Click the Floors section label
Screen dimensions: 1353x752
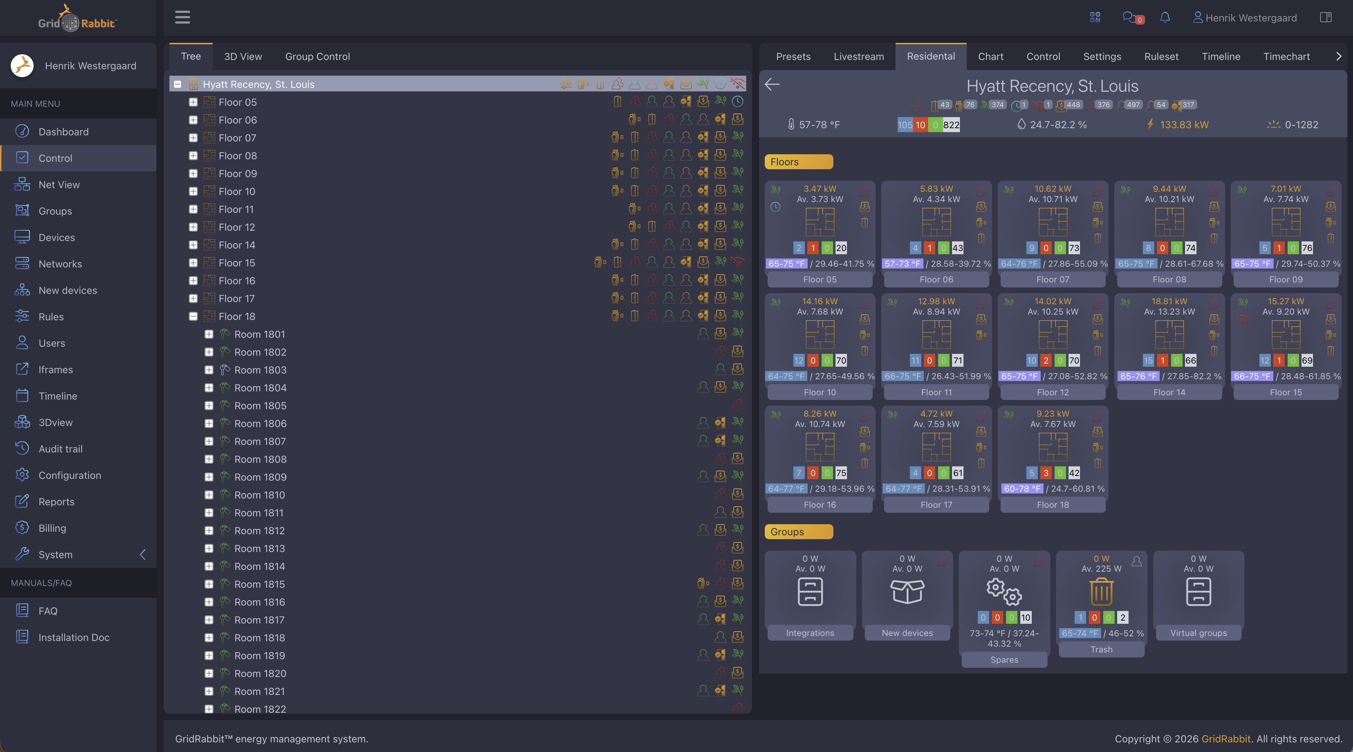tap(798, 162)
